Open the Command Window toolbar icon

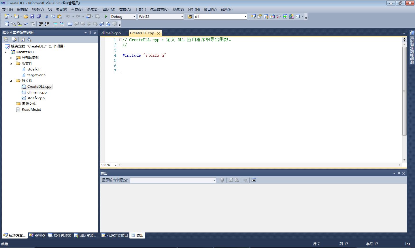pyautogui.click(x=298, y=16)
